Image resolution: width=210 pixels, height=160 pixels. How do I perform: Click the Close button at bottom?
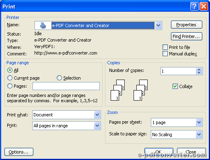(x=191, y=152)
